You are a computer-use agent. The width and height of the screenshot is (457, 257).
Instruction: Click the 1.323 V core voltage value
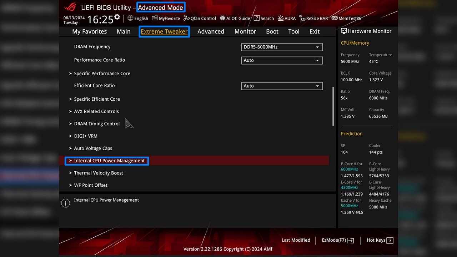pos(376,80)
